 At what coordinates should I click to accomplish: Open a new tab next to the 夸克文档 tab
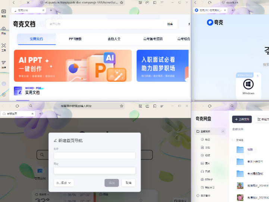(x=51, y=10)
